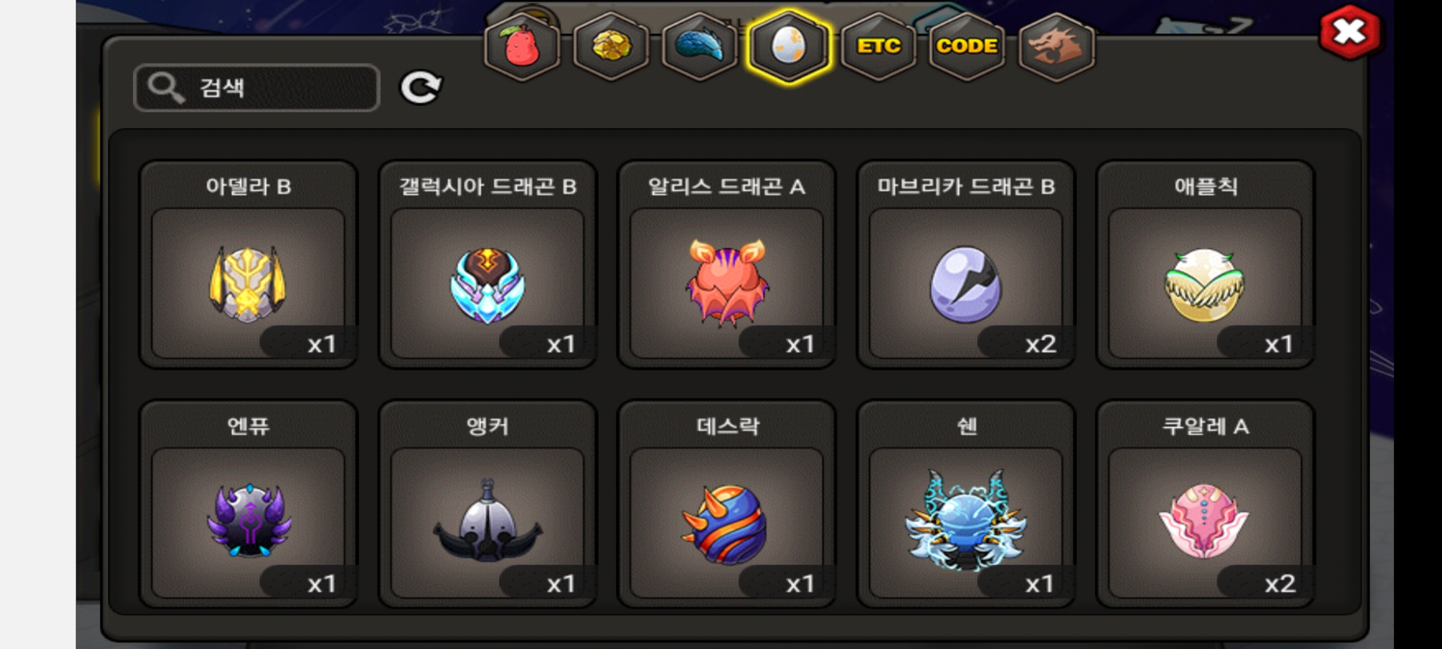The height and width of the screenshot is (649, 1442).
Task: Click the refresh arrow next to search
Action: (x=421, y=88)
